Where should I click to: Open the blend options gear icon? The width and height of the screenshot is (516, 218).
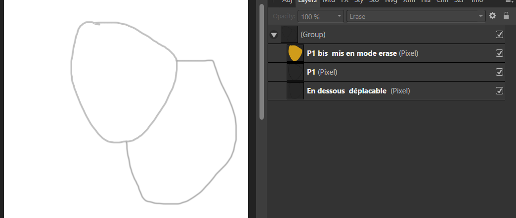[492, 16]
